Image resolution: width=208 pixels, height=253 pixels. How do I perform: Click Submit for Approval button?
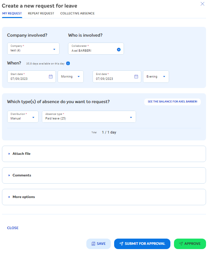point(142,244)
